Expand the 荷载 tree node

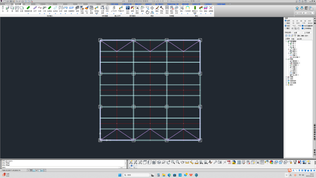[286, 77]
